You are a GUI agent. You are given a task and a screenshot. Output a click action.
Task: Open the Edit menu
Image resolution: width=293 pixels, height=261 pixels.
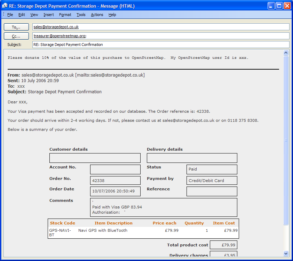click(x=22, y=15)
